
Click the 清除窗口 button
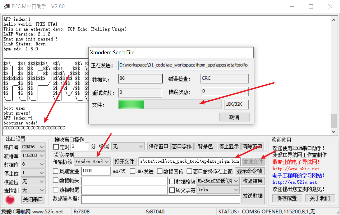(253, 146)
